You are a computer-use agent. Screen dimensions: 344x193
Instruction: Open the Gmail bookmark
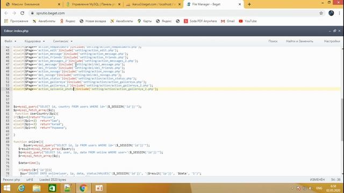pos(228,21)
